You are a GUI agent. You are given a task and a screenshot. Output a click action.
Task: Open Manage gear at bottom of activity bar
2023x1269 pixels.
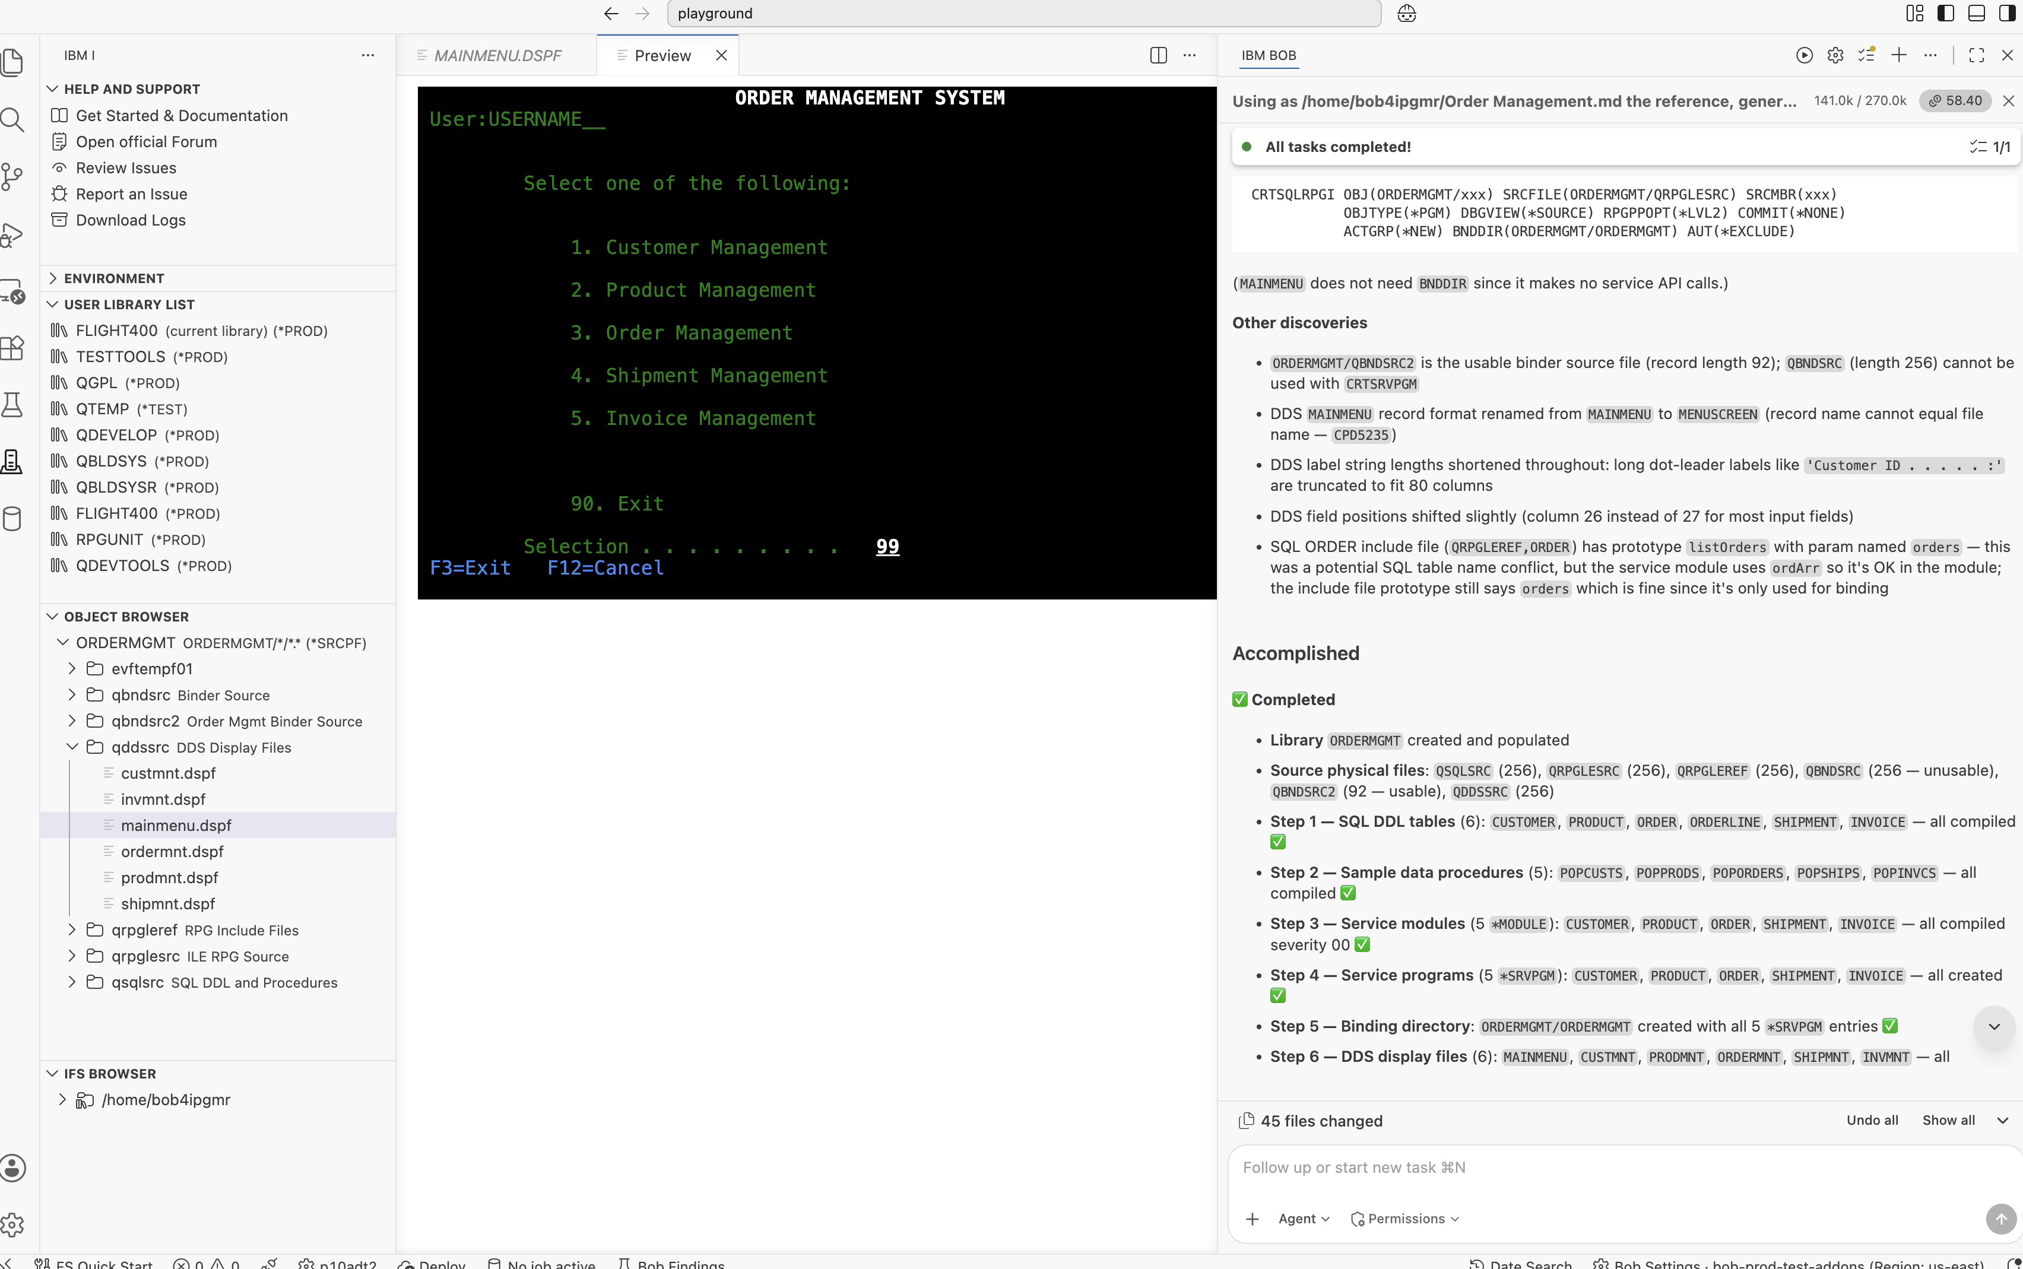12,1224
